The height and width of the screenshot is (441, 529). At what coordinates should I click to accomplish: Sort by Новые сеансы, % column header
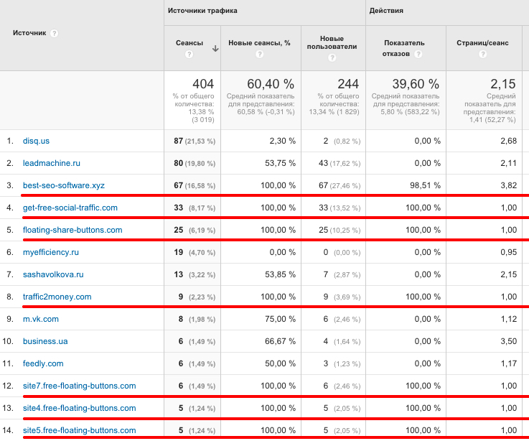coord(259,43)
